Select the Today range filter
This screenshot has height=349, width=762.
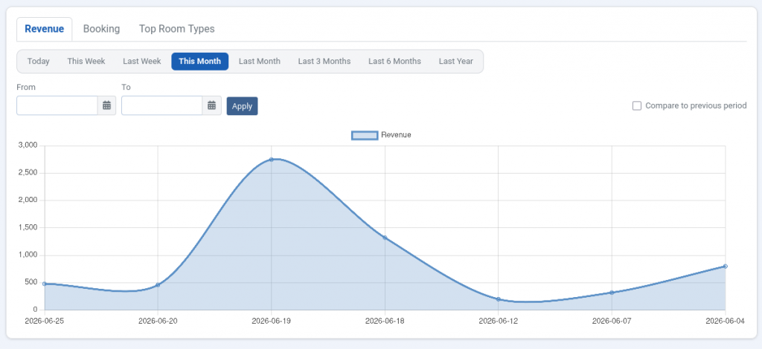pyautogui.click(x=39, y=62)
